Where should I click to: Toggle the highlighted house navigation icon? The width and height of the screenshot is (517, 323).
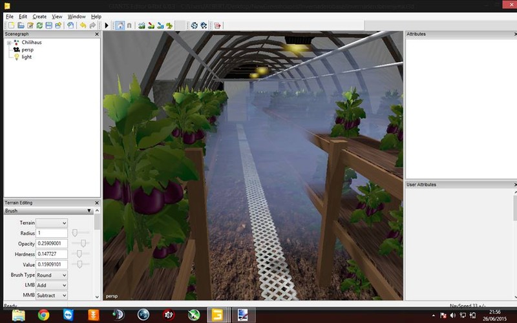pyautogui.click(x=120, y=25)
